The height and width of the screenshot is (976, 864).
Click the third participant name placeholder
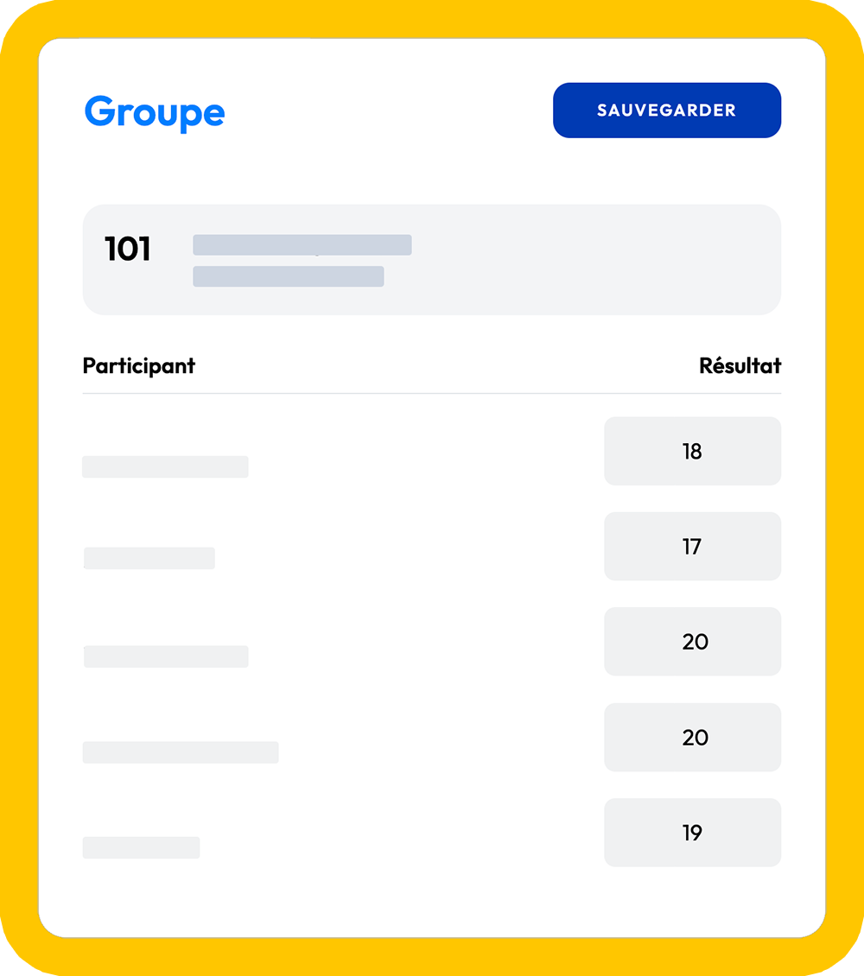coord(166,656)
